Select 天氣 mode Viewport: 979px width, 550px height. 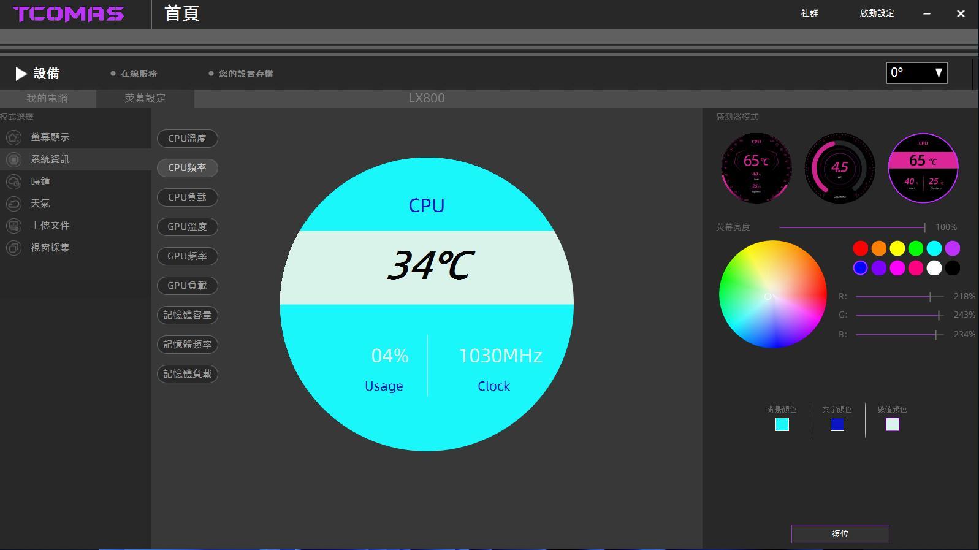tap(75, 204)
